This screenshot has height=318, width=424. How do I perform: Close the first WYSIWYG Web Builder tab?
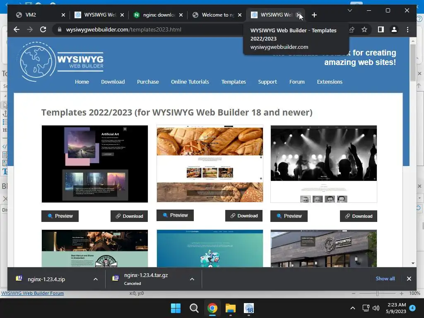coord(122,15)
